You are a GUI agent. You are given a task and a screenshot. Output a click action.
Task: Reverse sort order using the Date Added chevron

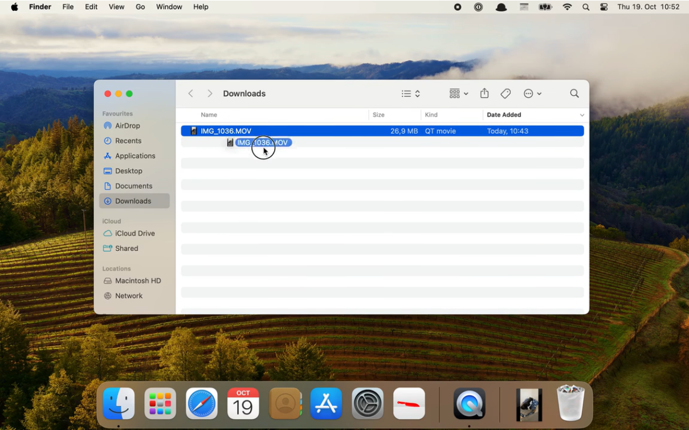tap(581, 116)
